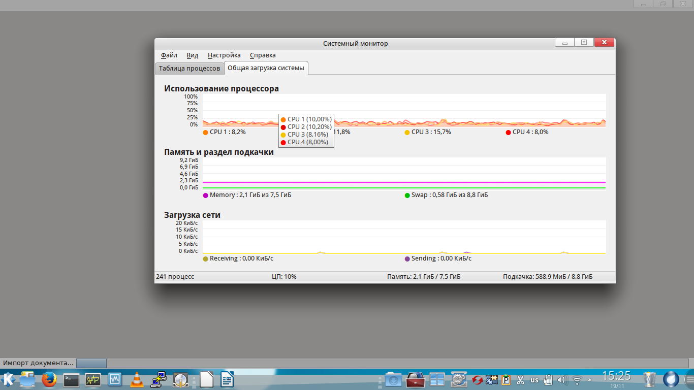The image size is (694, 390).
Task: Expand hidden system tray icons arrow
Action: tap(590, 379)
